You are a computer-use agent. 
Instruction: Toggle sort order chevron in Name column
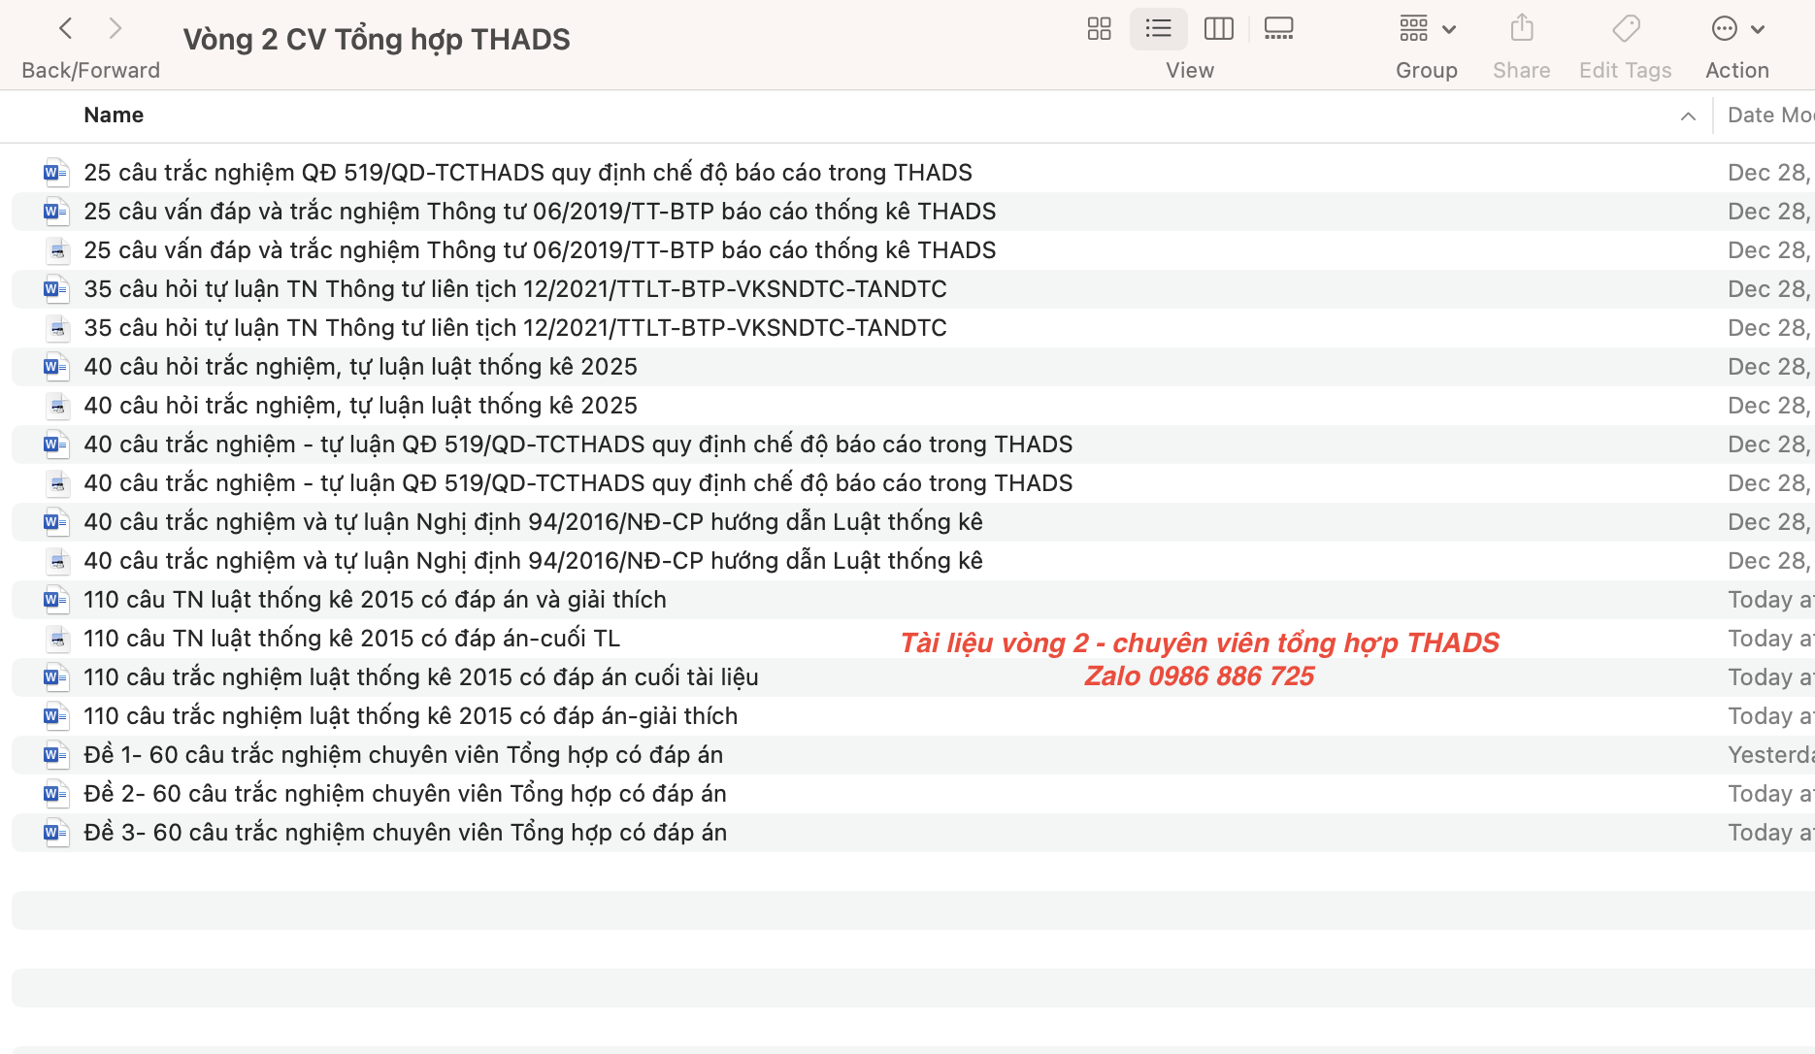1688,116
